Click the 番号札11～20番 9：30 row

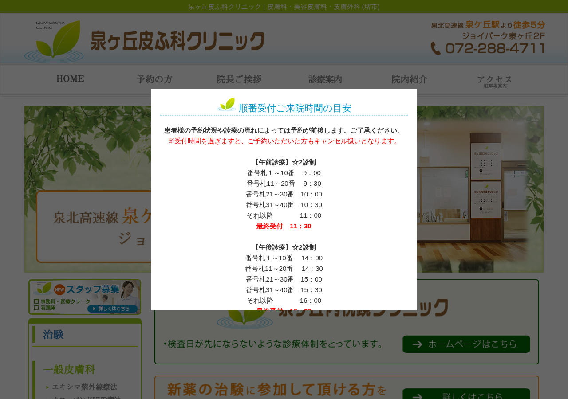pyautogui.click(x=284, y=184)
